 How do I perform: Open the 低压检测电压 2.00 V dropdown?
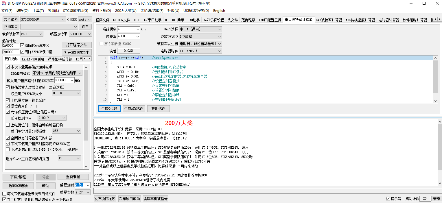(52, 118)
